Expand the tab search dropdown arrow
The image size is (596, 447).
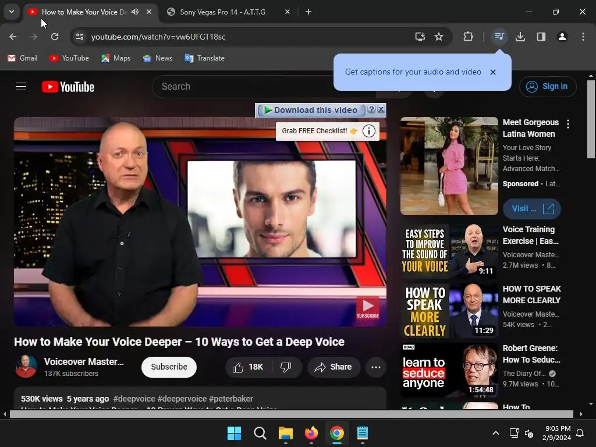point(12,12)
